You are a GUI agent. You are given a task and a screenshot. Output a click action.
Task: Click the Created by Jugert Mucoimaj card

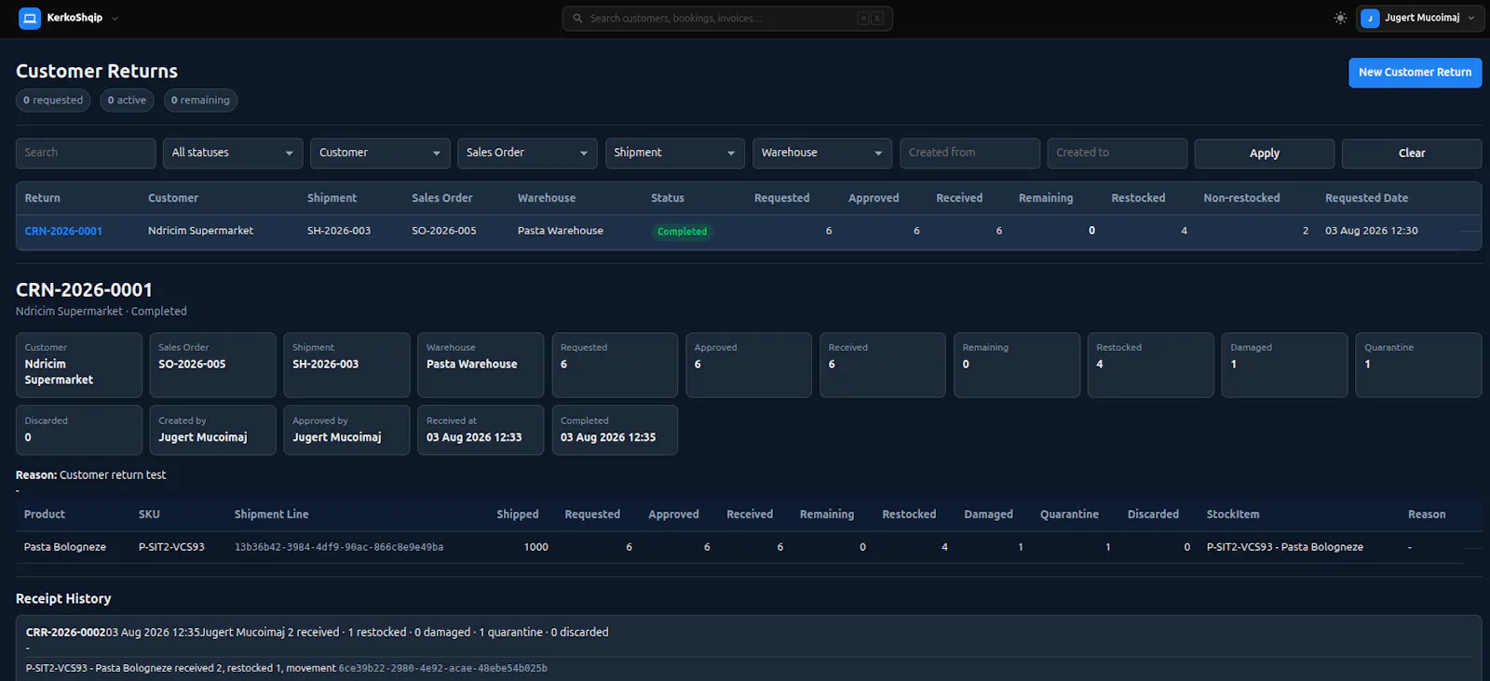point(212,430)
